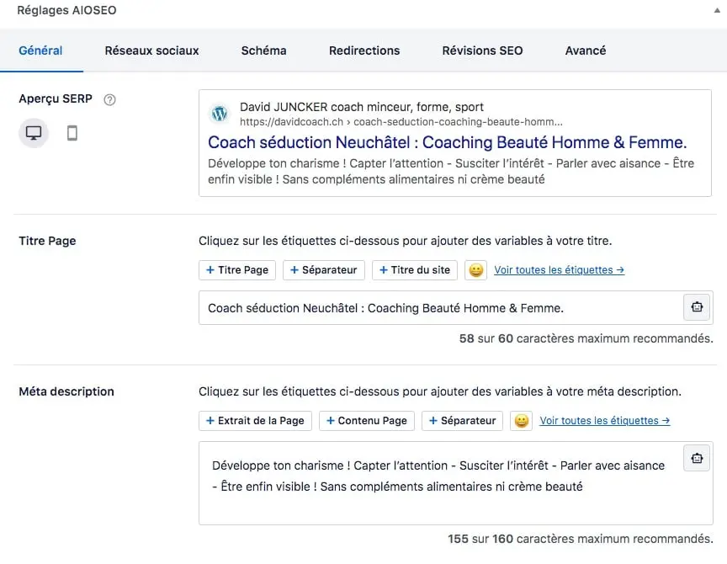Click WordPress favicon in SERP preview

tap(220, 114)
